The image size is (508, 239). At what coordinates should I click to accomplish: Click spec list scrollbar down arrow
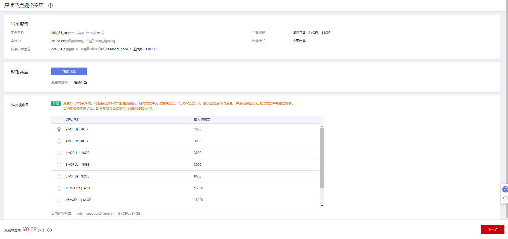(322, 206)
